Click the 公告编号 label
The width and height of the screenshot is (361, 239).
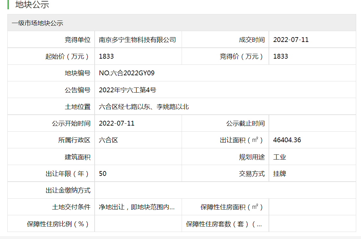coord(77,90)
